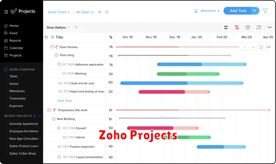Screen dimensions: 276x164
Task: Collapse DC-T629 Adhesive application subtasks
Action: (59, 64)
